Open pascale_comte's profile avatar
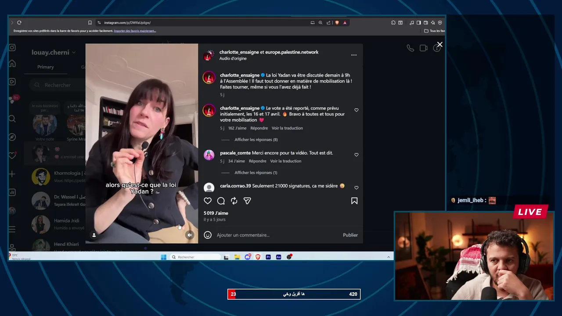The width and height of the screenshot is (562, 316). pos(209,154)
